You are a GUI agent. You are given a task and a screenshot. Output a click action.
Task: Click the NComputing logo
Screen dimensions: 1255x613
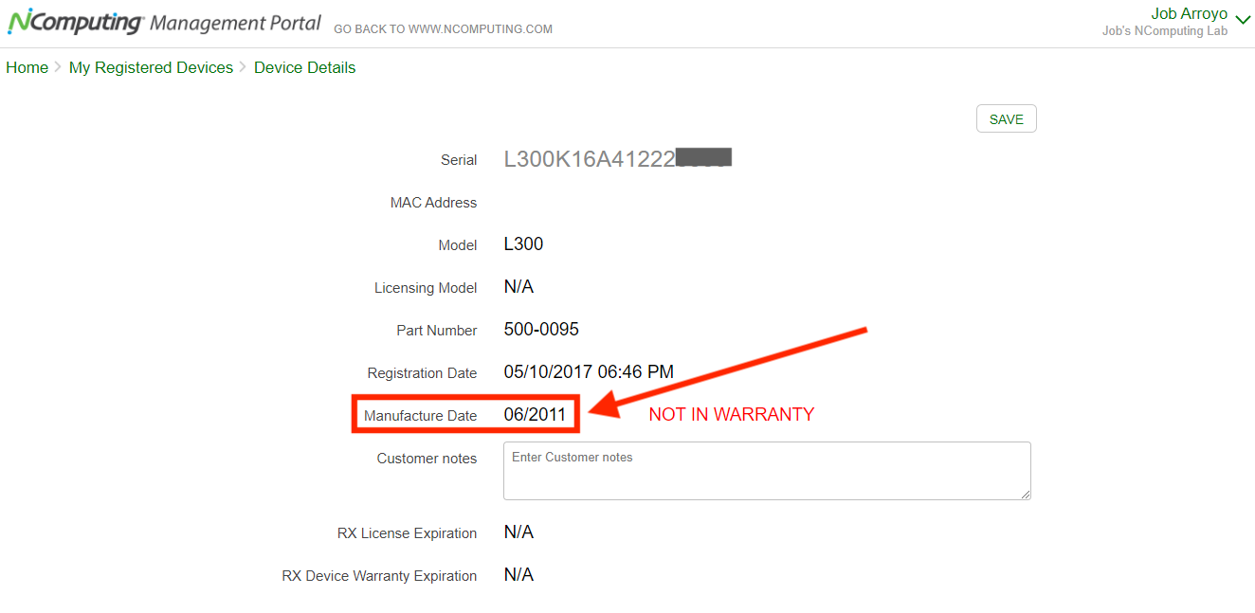tap(77, 22)
